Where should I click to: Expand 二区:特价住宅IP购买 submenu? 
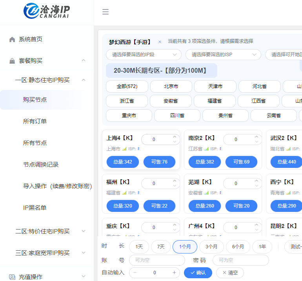84,231
